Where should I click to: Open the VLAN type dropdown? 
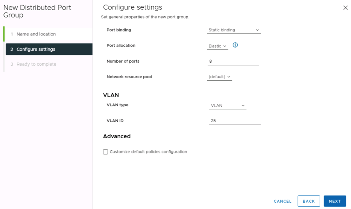[228, 105]
